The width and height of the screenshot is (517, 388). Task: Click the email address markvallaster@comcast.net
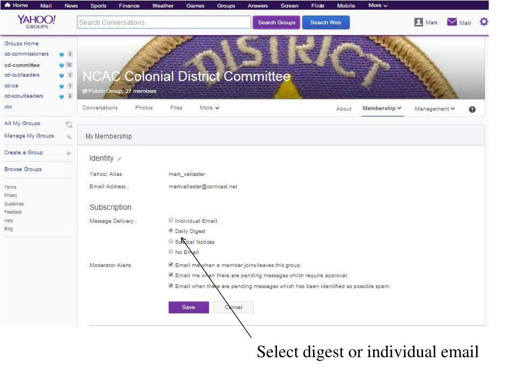click(x=203, y=186)
